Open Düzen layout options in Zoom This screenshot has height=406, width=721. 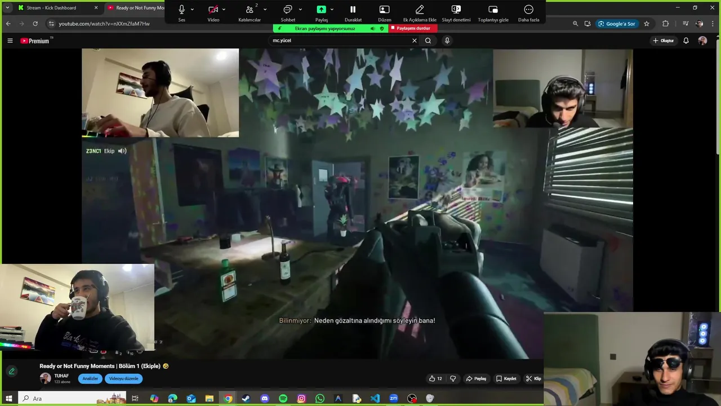click(x=384, y=12)
